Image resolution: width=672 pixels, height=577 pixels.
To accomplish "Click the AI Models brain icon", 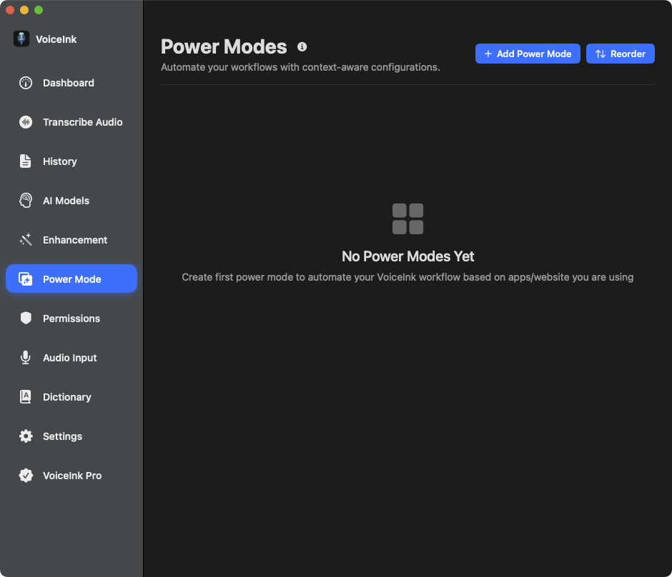I will click(26, 201).
